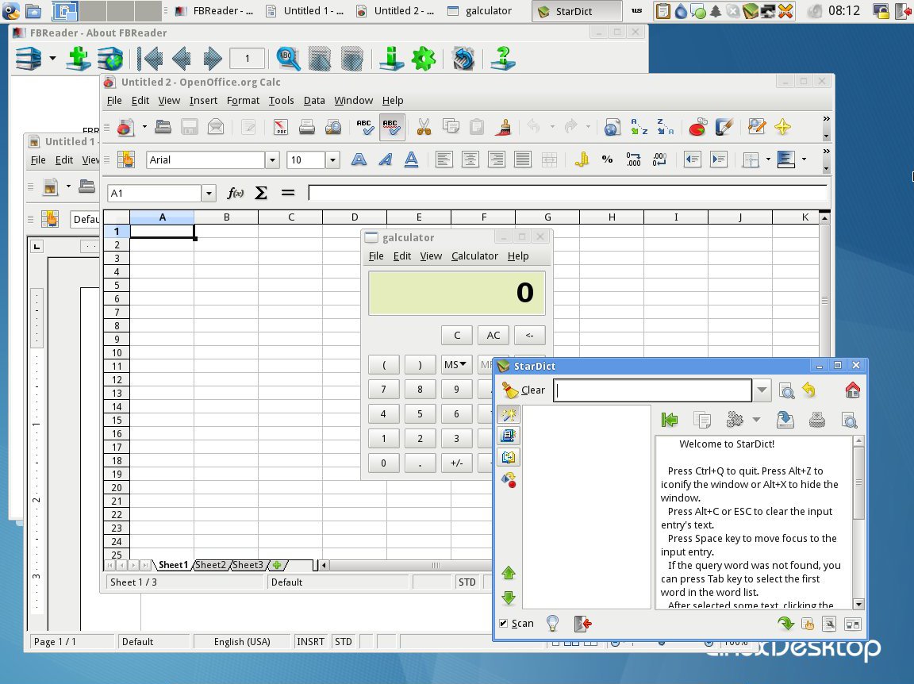914x684 pixels.
Task: Click the StarDict search input field
Action: [652, 390]
